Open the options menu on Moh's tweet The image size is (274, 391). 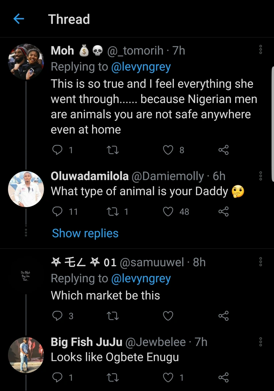click(x=261, y=50)
